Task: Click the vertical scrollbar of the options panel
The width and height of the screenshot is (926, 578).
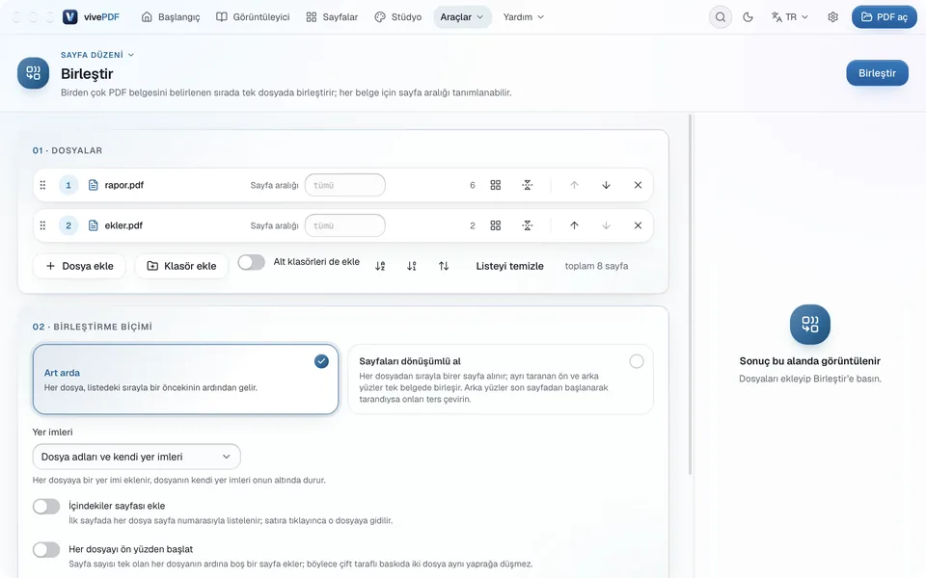Action: [690, 295]
